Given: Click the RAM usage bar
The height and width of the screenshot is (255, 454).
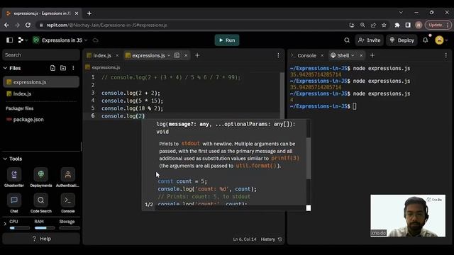Looking at the screenshot, I should click(45, 228).
